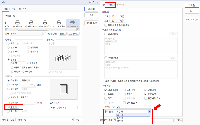200x125 pixels.
Task: Toggle 꼬리말 내용 footer checkbox
Action: (x=106, y=58)
